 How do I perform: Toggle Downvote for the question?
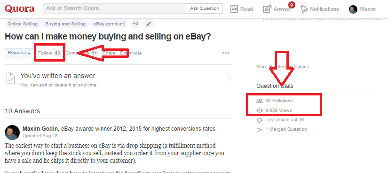click(x=131, y=53)
